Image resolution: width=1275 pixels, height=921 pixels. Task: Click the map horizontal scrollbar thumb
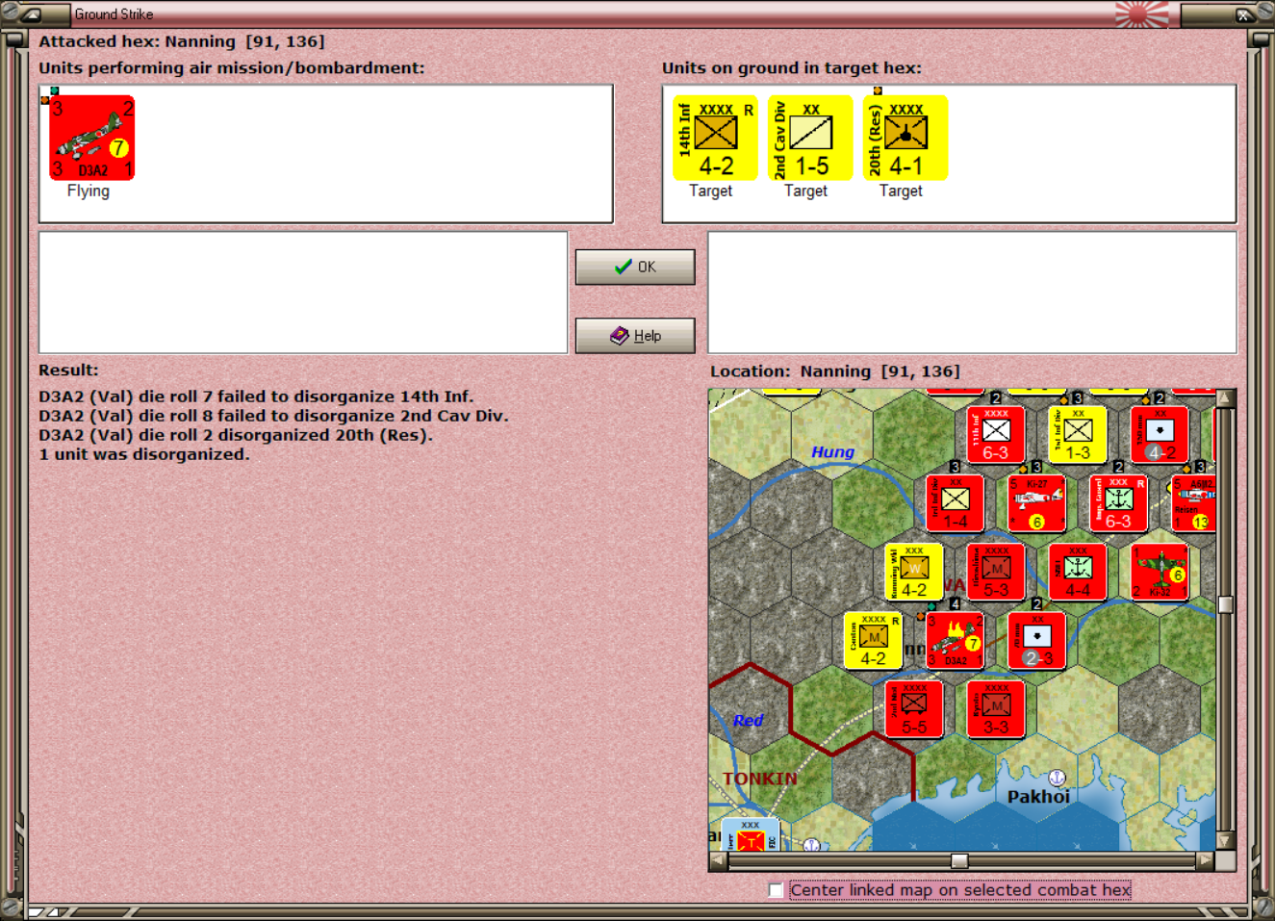[x=959, y=861]
